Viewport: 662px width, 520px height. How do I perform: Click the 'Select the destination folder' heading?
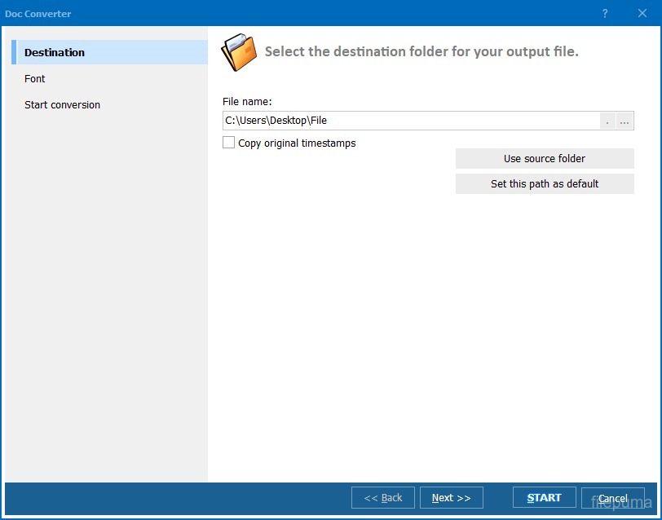pyautogui.click(x=421, y=51)
